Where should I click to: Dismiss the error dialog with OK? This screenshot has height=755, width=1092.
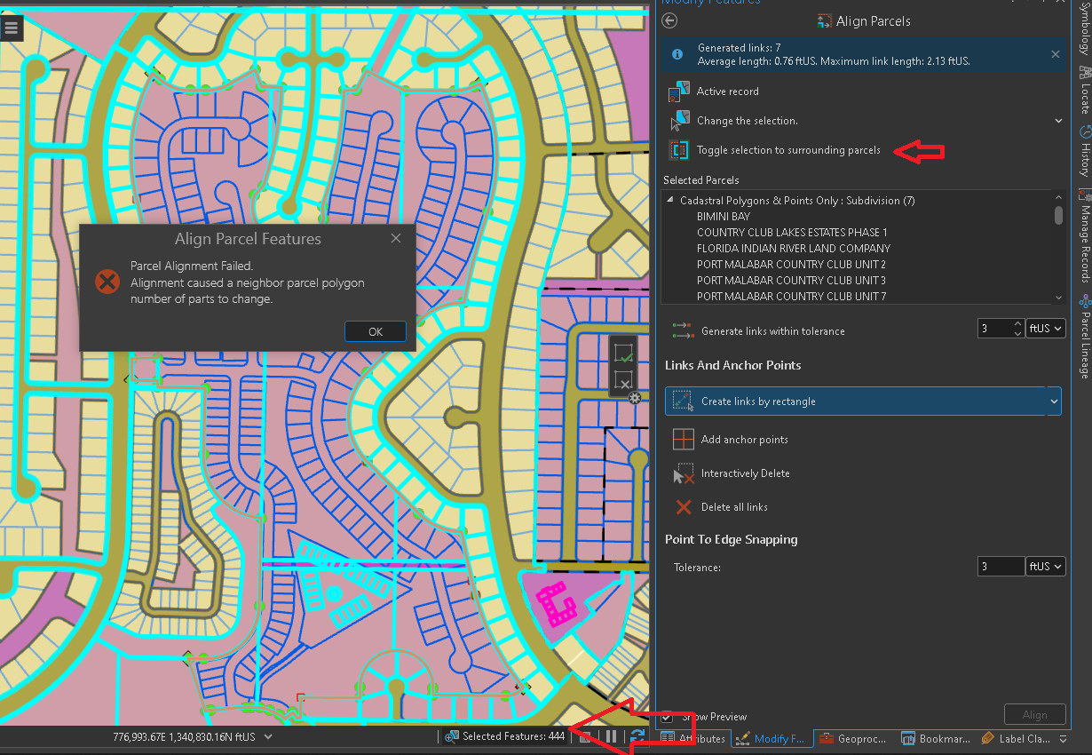click(x=375, y=331)
